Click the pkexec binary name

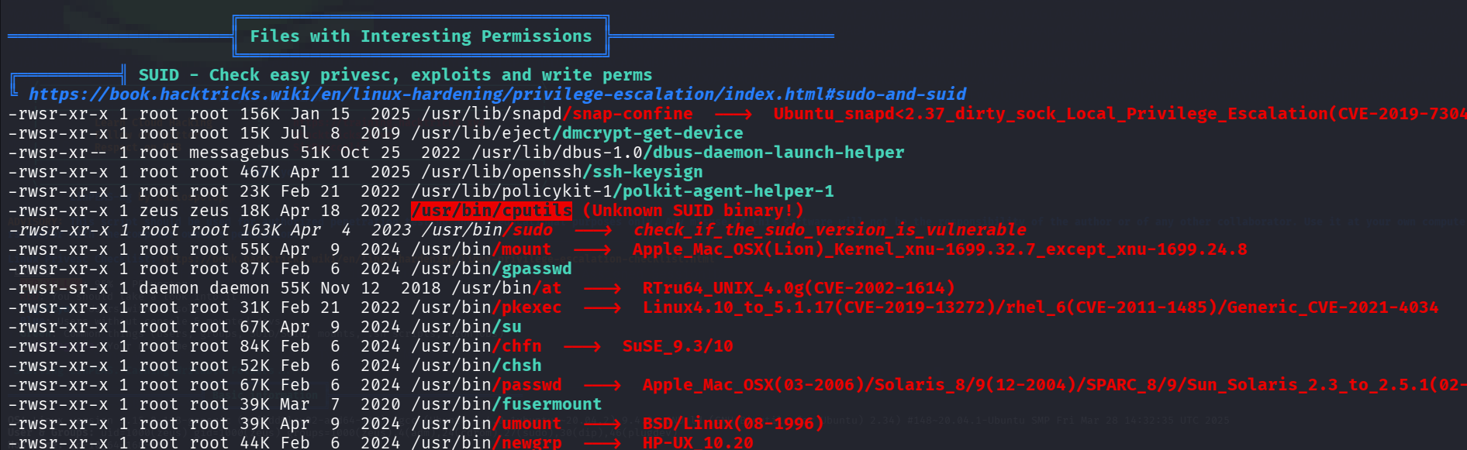pyautogui.click(x=530, y=307)
